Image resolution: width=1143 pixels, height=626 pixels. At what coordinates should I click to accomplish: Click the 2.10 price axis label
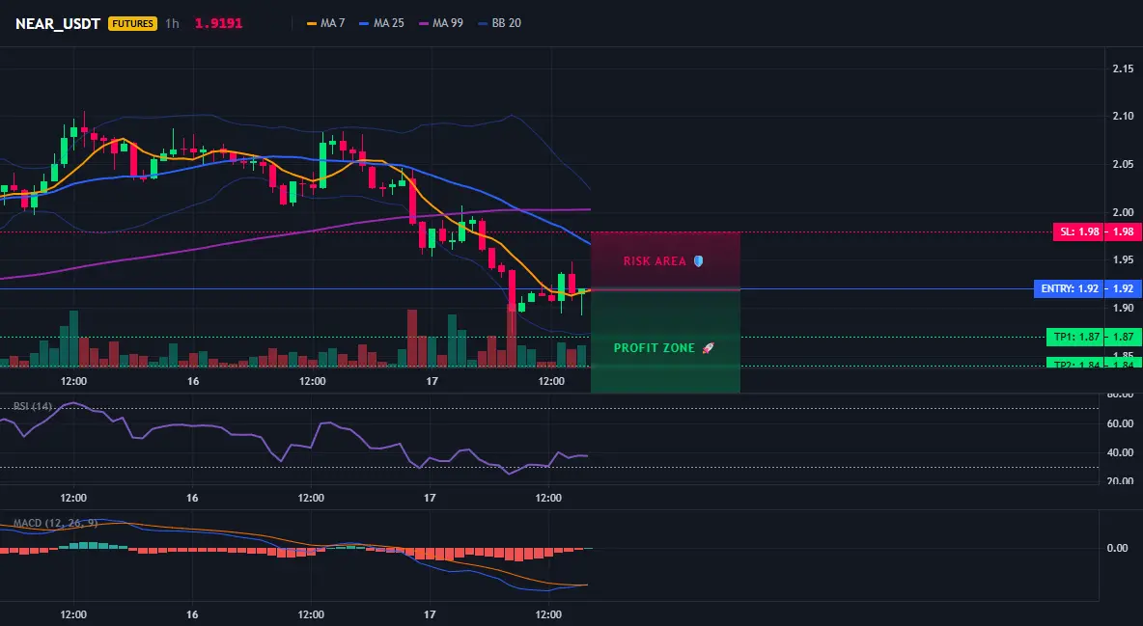pos(1123,116)
